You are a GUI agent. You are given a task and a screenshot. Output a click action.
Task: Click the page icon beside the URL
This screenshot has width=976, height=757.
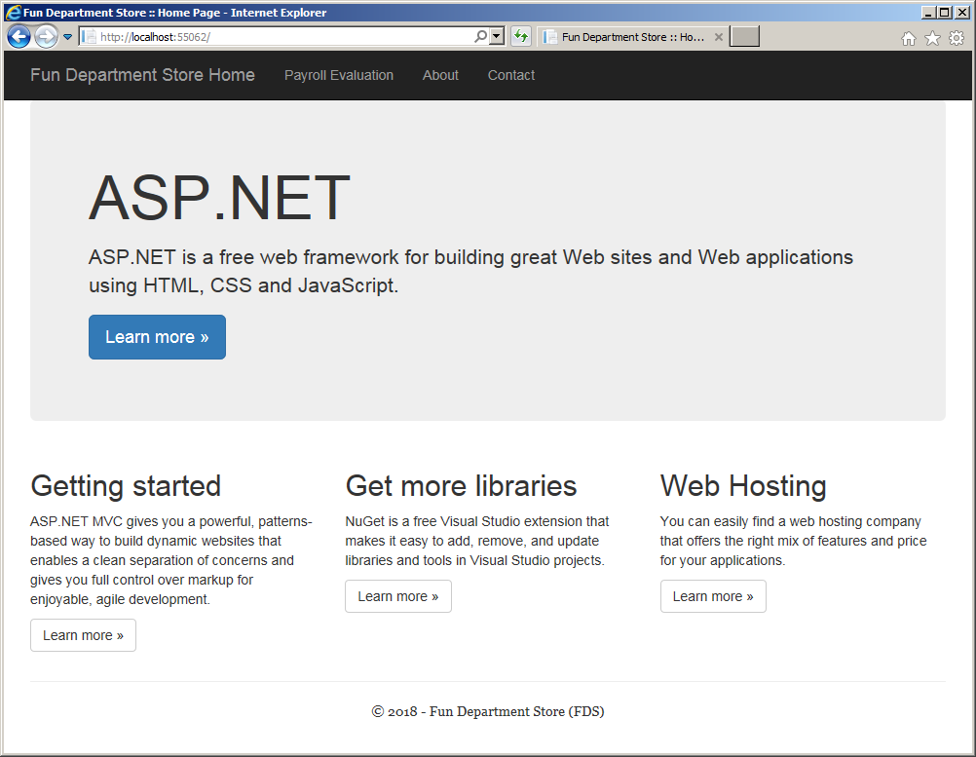click(x=89, y=37)
